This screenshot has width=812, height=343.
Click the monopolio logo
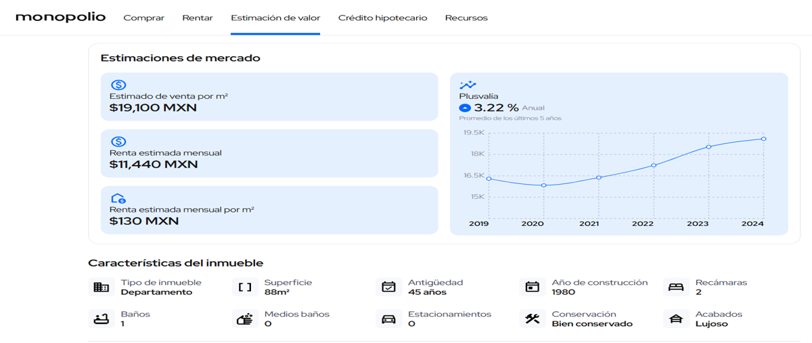(x=61, y=17)
